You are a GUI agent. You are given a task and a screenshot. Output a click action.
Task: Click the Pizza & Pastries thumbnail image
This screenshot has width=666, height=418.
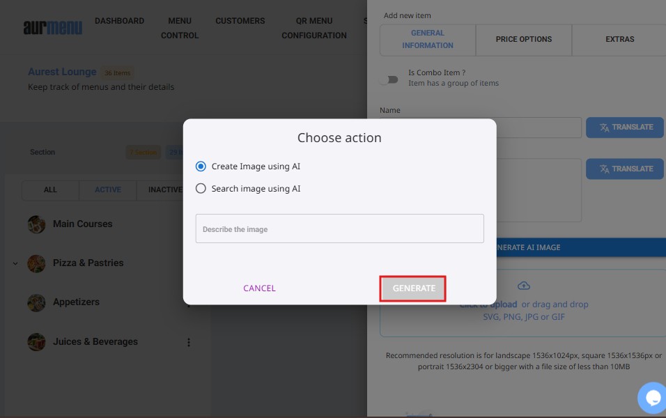(36, 263)
